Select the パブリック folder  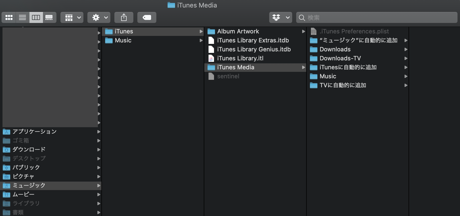pyautogui.click(x=51, y=168)
